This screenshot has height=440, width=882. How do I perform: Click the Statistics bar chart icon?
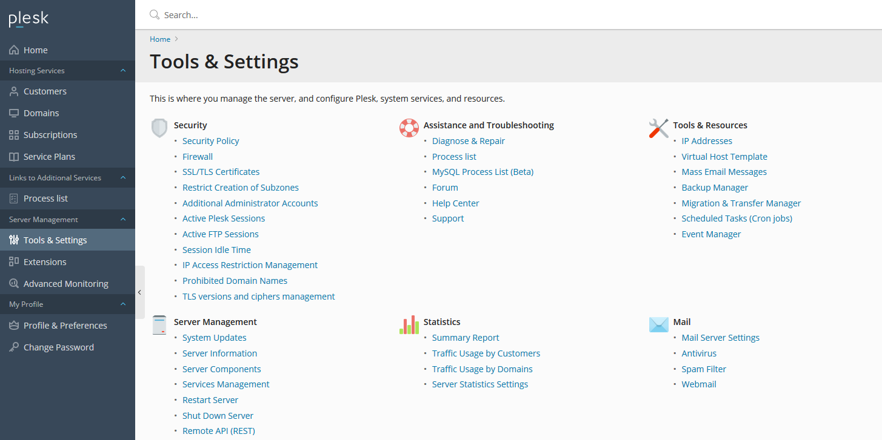[x=409, y=324]
